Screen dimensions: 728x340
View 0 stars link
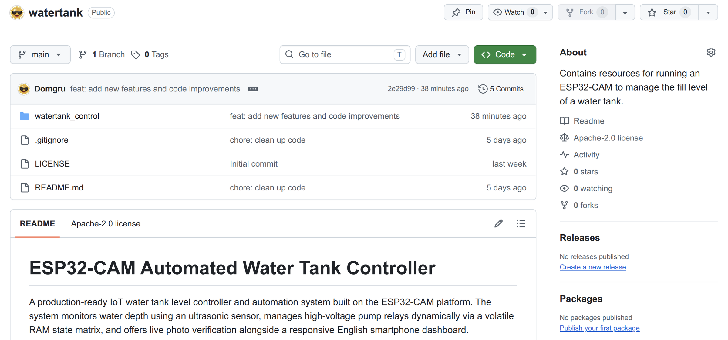[x=586, y=172]
